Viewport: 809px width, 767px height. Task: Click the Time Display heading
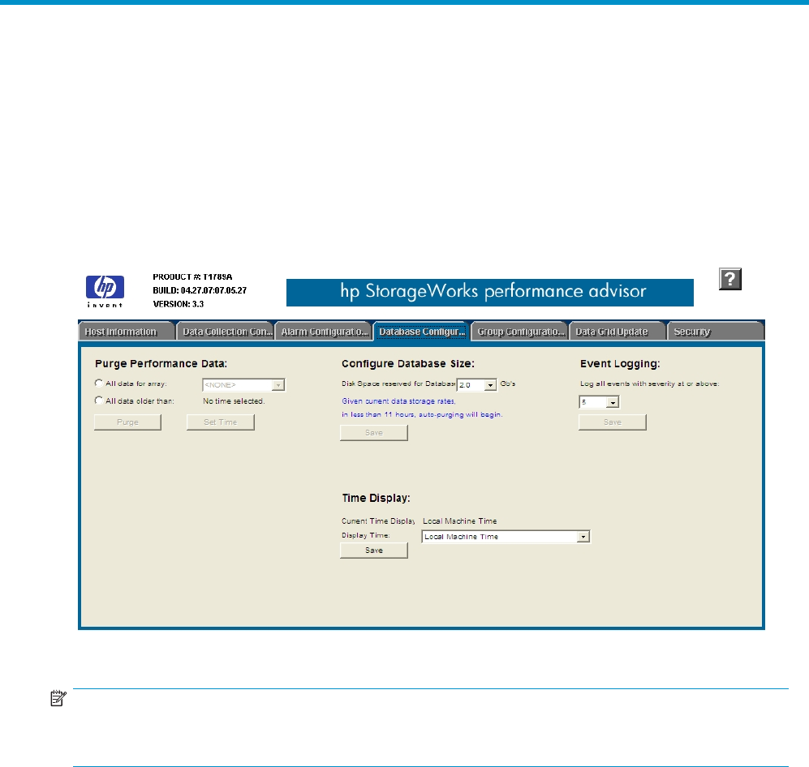coord(377,499)
